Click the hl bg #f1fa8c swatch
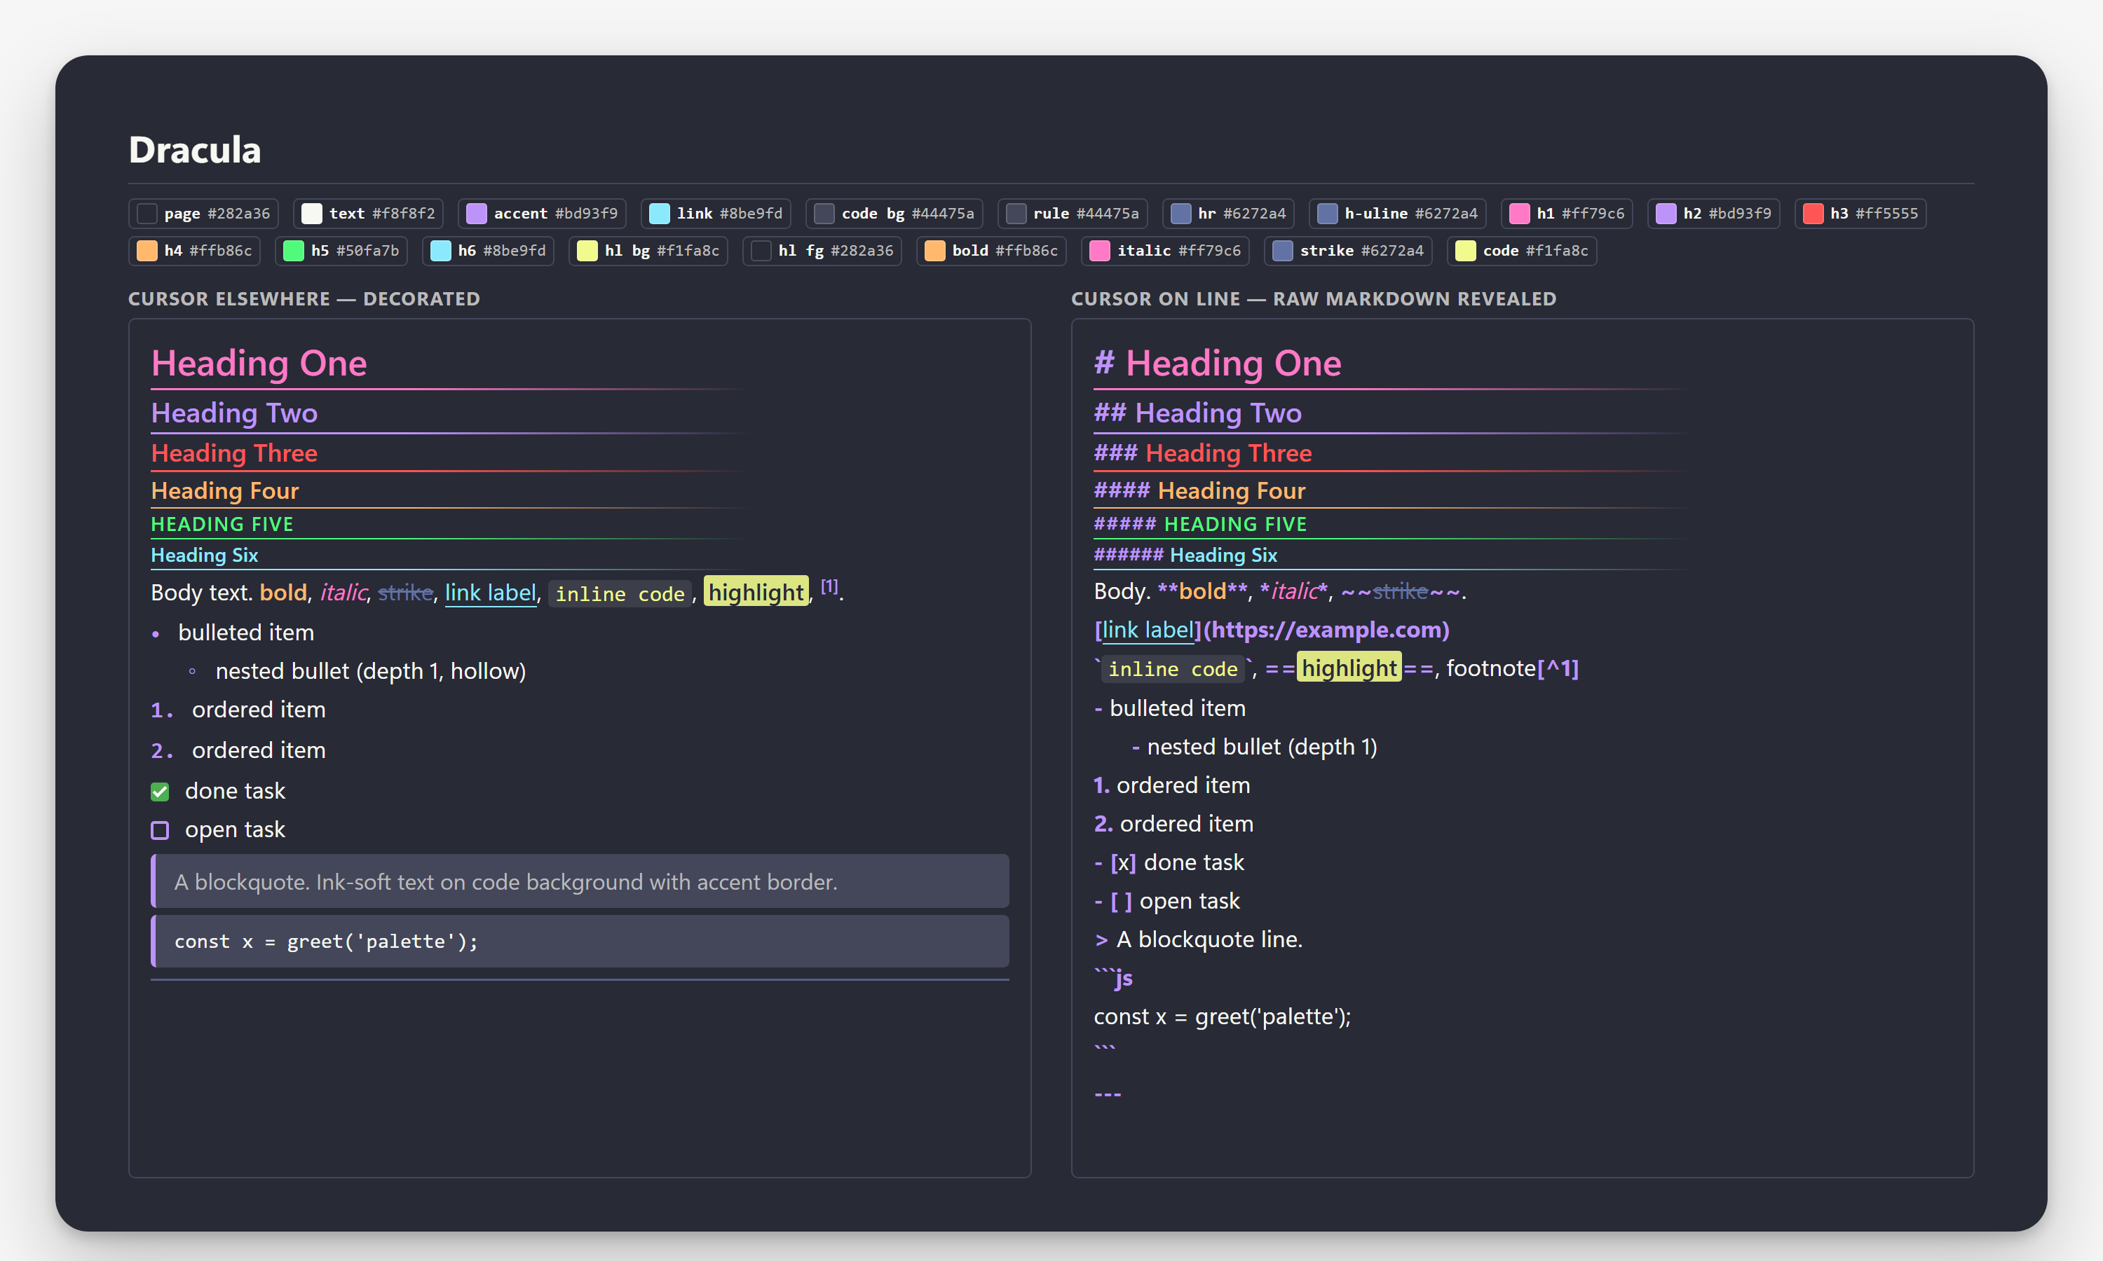Image resolution: width=2103 pixels, height=1261 pixels. pyautogui.click(x=648, y=251)
